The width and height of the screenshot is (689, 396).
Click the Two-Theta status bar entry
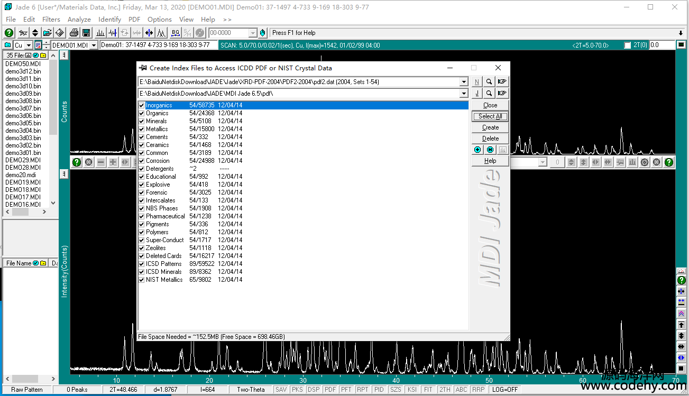pyautogui.click(x=251, y=390)
